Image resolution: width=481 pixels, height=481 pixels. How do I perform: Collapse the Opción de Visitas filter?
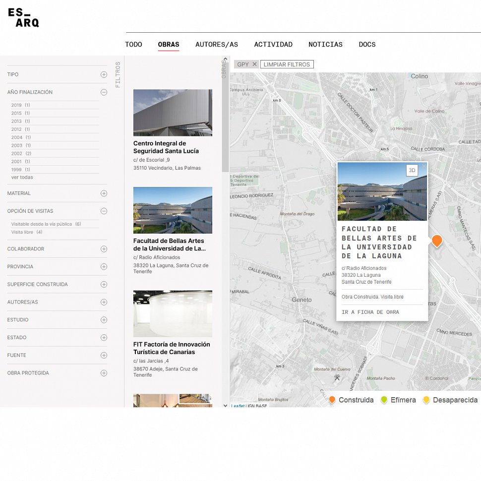coord(104,211)
